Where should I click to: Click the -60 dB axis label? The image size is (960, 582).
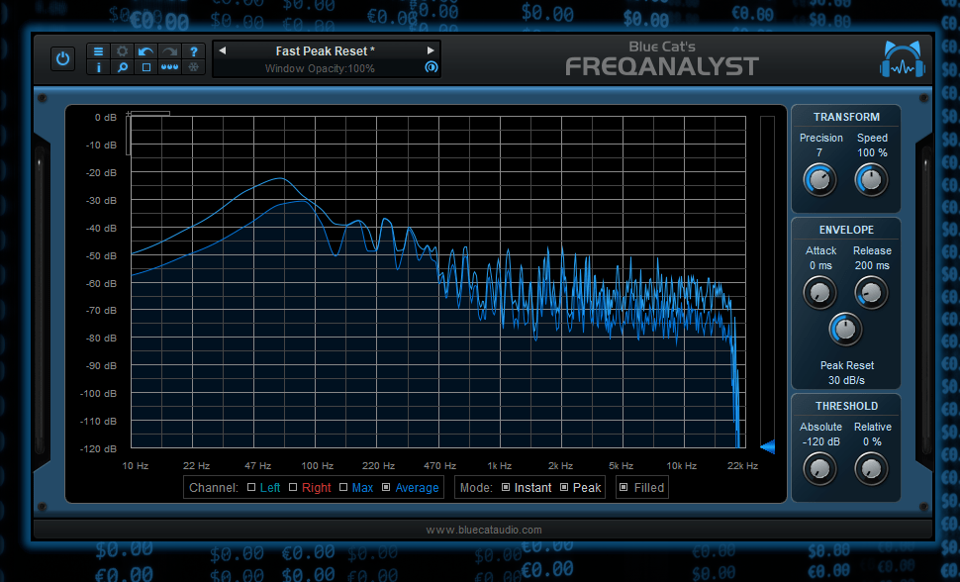point(101,284)
